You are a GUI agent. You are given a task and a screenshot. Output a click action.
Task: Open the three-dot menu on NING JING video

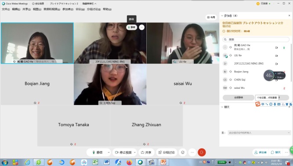pos(141,27)
